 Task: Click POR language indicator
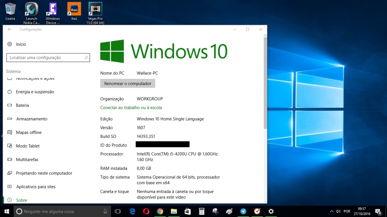(x=347, y=211)
